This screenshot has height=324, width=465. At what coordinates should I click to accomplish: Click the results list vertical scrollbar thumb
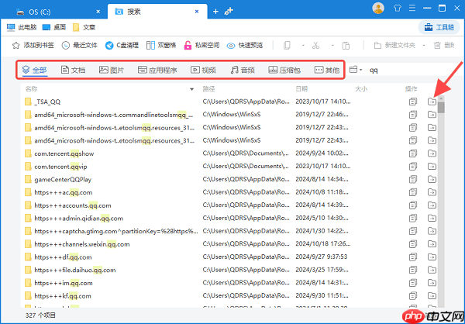click(x=441, y=108)
